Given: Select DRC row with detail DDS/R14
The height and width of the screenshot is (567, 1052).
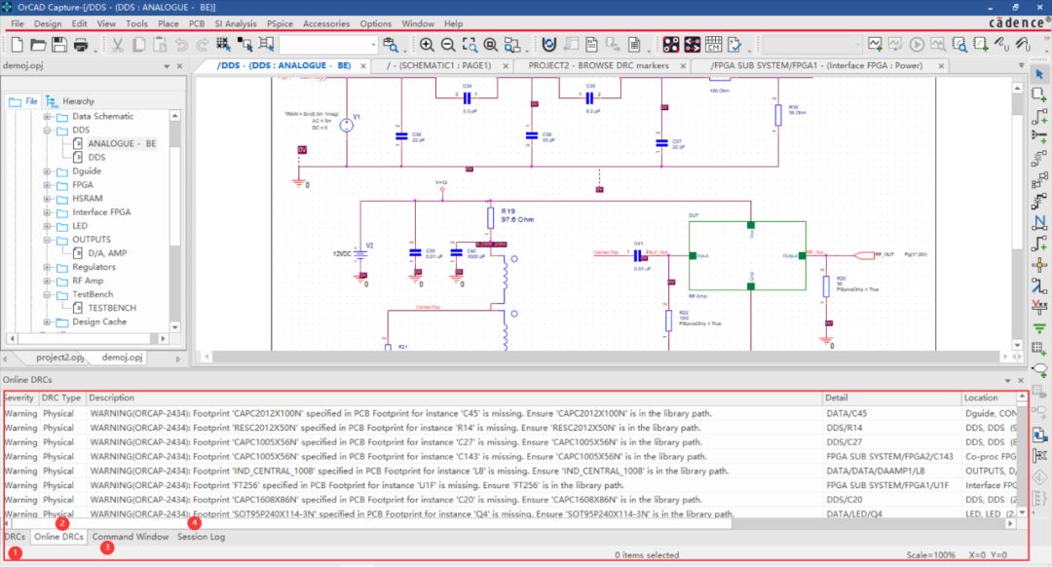Looking at the screenshot, I should tap(509, 428).
